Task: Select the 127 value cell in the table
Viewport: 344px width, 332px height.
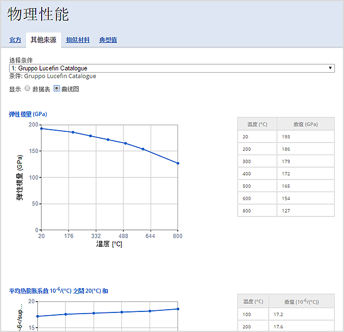Action: click(x=306, y=210)
